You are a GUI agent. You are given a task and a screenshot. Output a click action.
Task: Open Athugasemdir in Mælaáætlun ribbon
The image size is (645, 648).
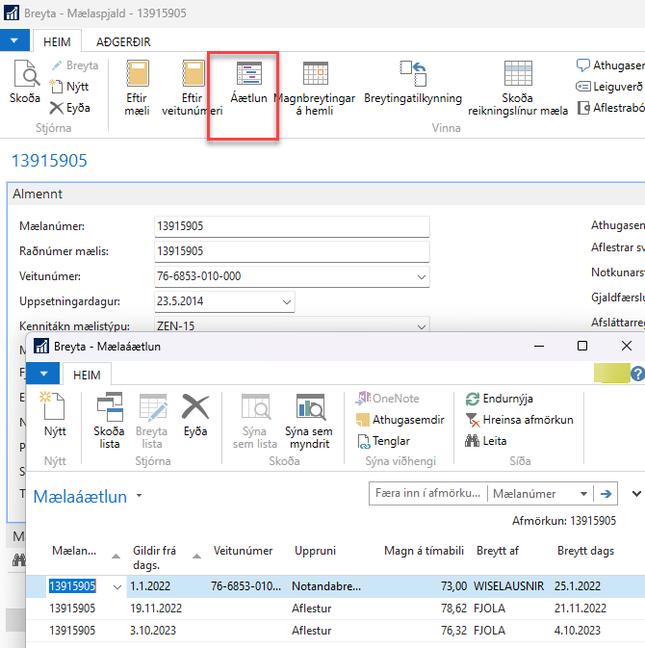(401, 420)
